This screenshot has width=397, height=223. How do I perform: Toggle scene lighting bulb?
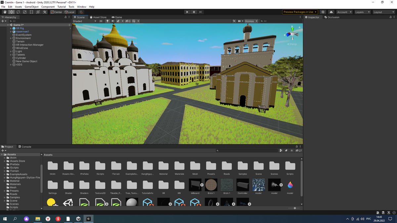tap(107, 21)
